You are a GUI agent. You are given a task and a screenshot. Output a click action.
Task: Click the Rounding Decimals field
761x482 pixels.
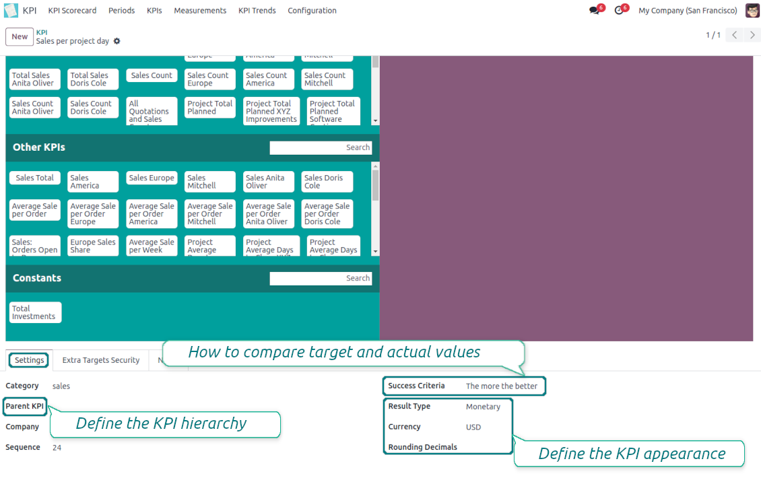(x=422, y=447)
